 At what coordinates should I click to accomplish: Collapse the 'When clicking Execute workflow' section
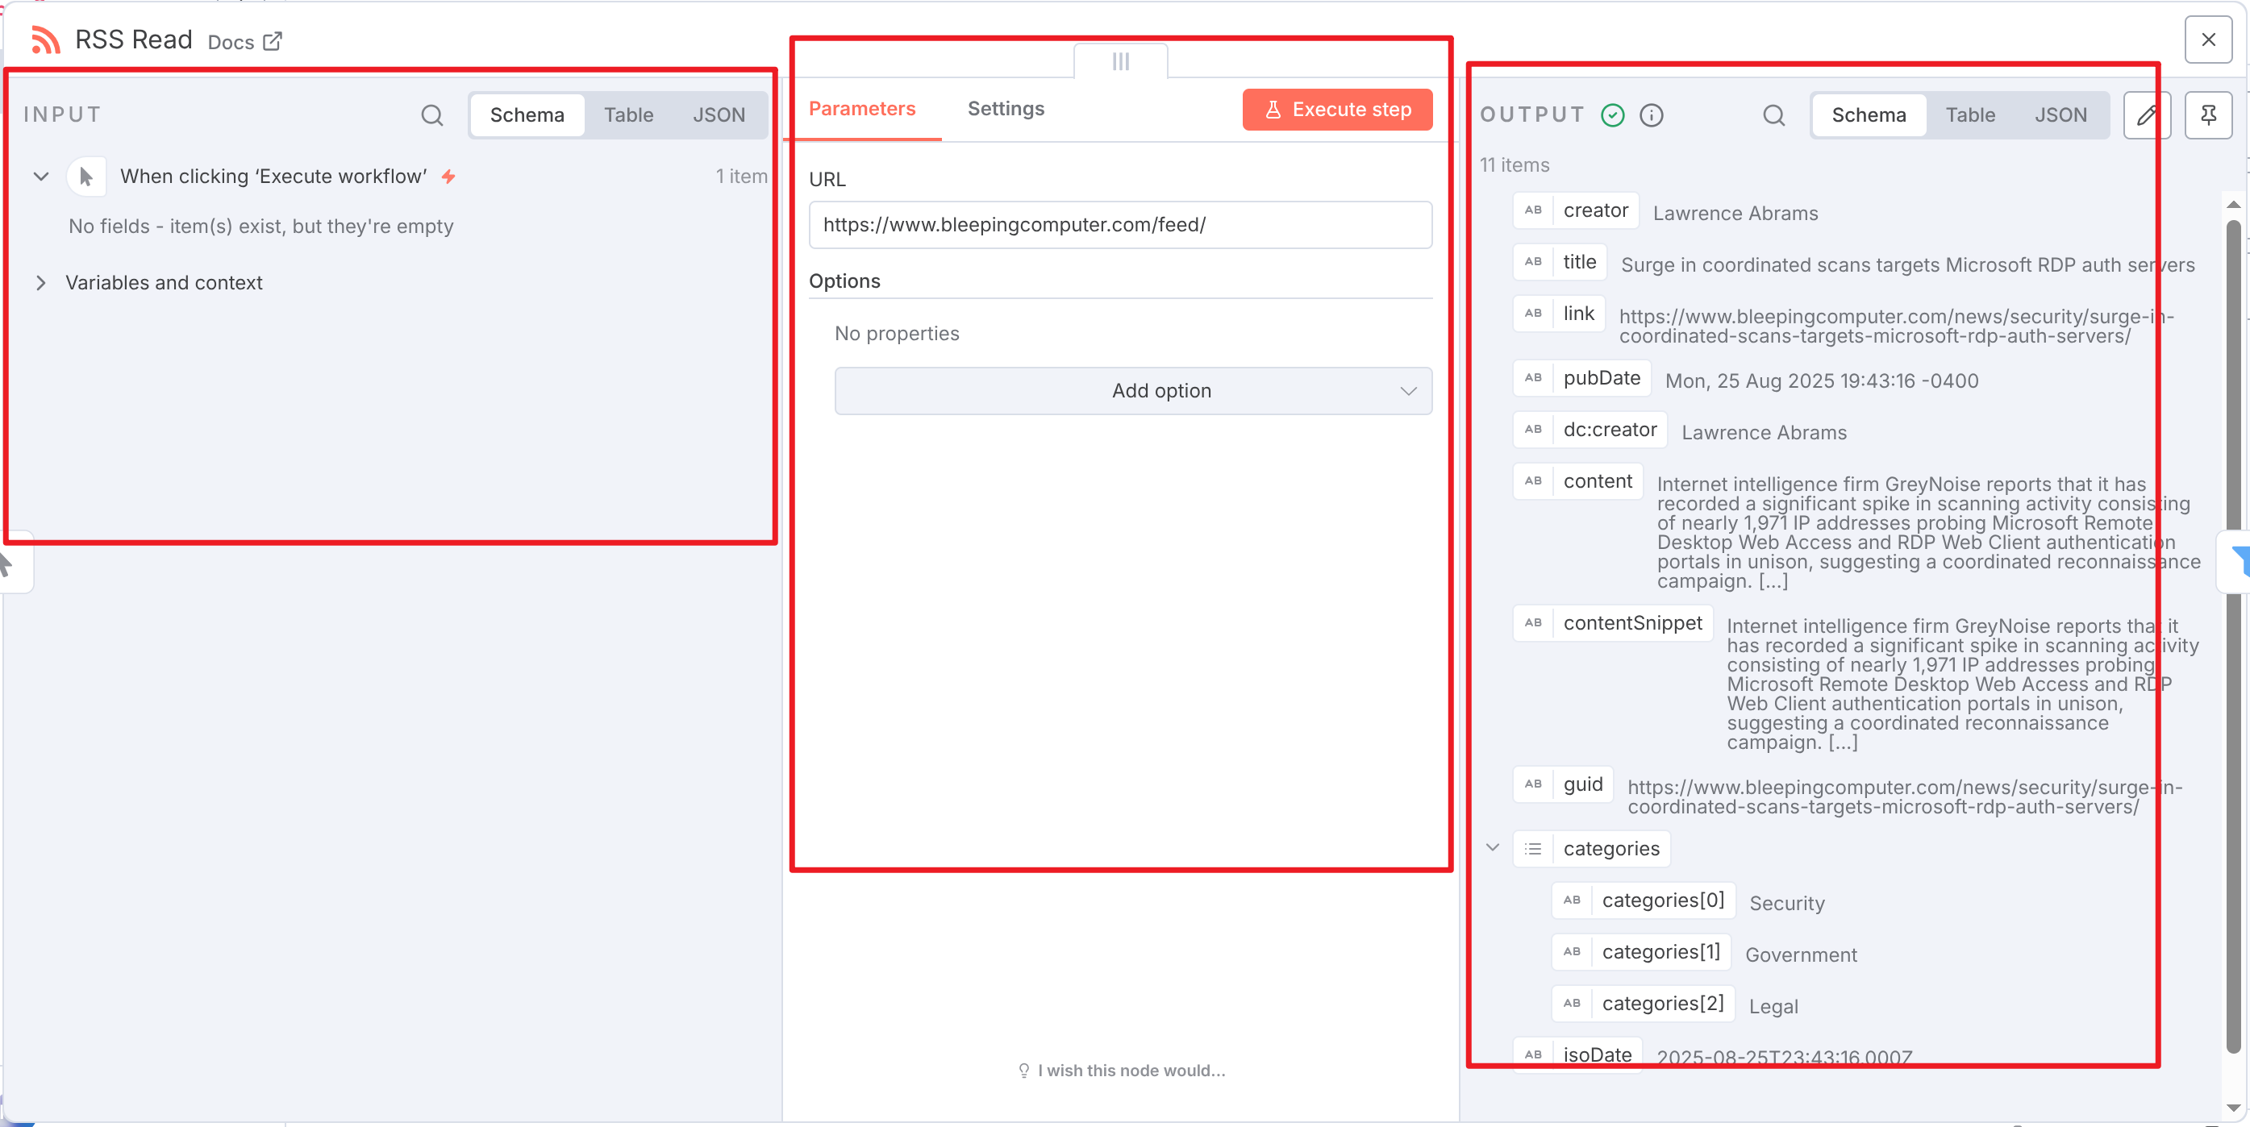click(41, 177)
